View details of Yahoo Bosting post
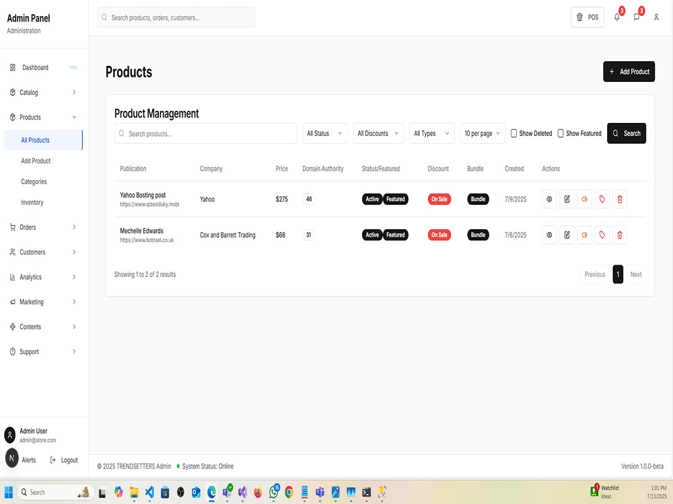 [x=549, y=200]
